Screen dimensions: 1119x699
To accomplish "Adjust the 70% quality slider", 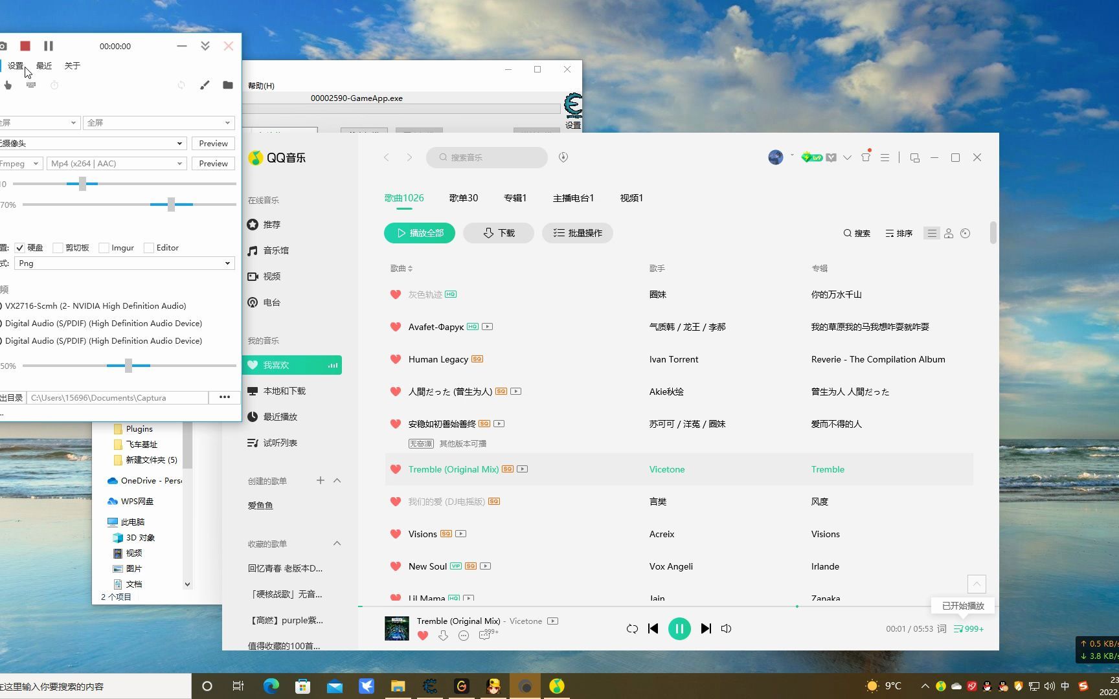I will [171, 205].
